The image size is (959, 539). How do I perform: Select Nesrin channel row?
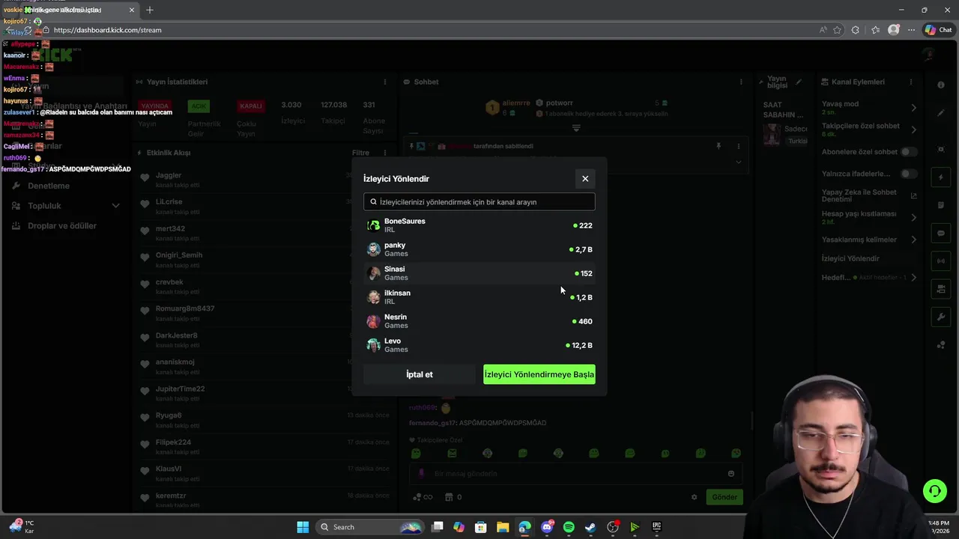pos(479,321)
